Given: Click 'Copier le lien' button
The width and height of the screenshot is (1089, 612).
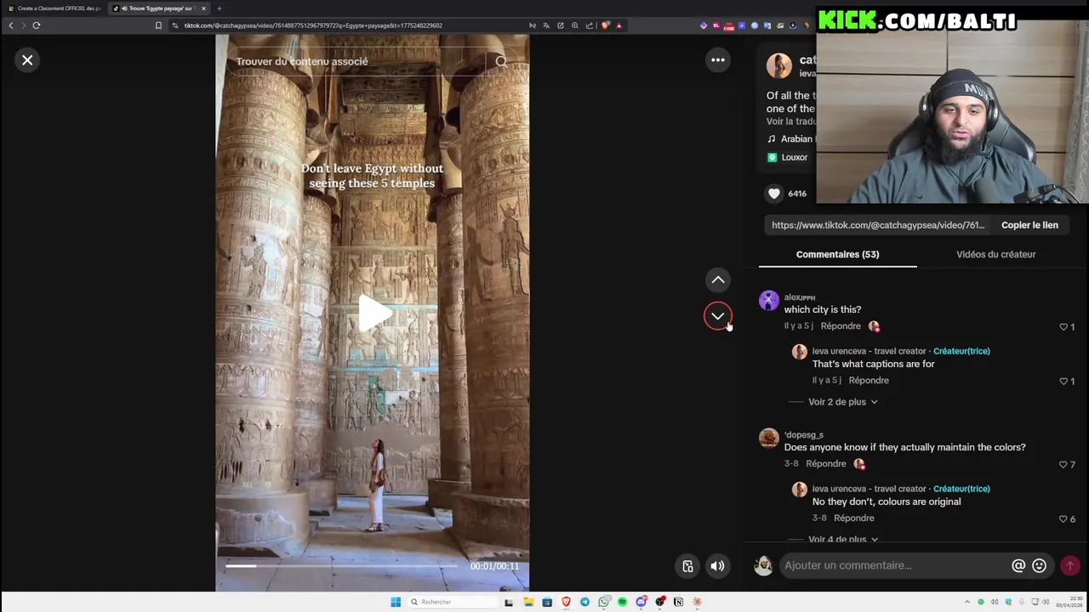Looking at the screenshot, I should tap(1029, 225).
